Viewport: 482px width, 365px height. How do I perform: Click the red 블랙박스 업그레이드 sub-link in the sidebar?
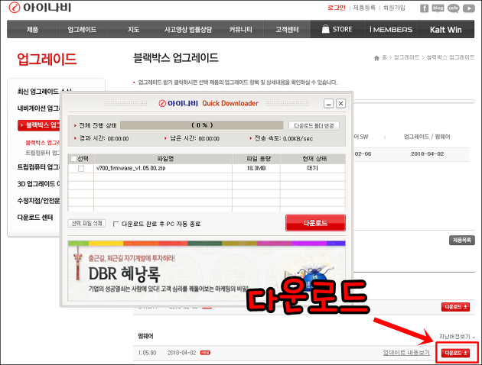coord(43,143)
